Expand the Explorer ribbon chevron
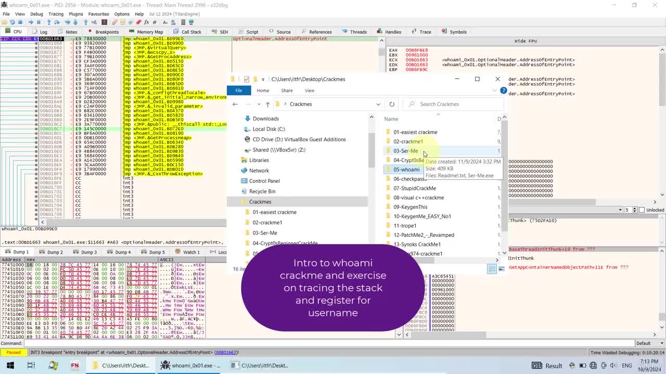Image resolution: width=666 pixels, height=374 pixels. tap(494, 90)
